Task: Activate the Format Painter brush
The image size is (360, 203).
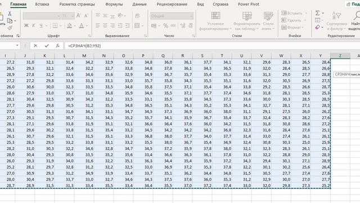Action: [10, 28]
